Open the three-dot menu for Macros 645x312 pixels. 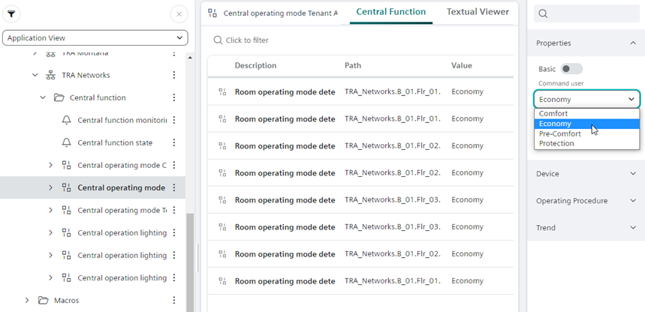tap(174, 300)
